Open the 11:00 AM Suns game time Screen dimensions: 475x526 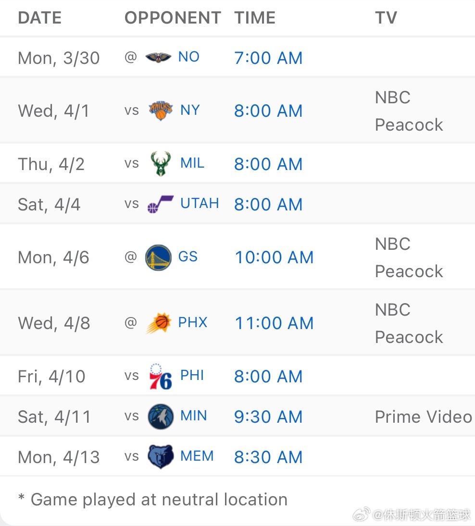[x=274, y=323]
